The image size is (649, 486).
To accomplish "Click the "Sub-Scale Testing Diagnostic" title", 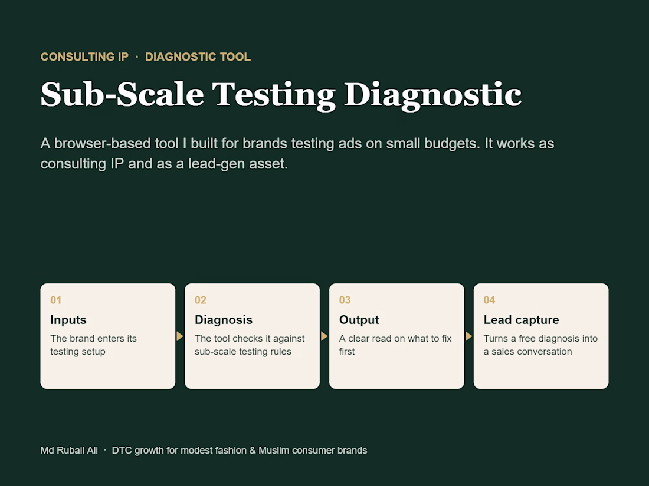I will 281,95.
